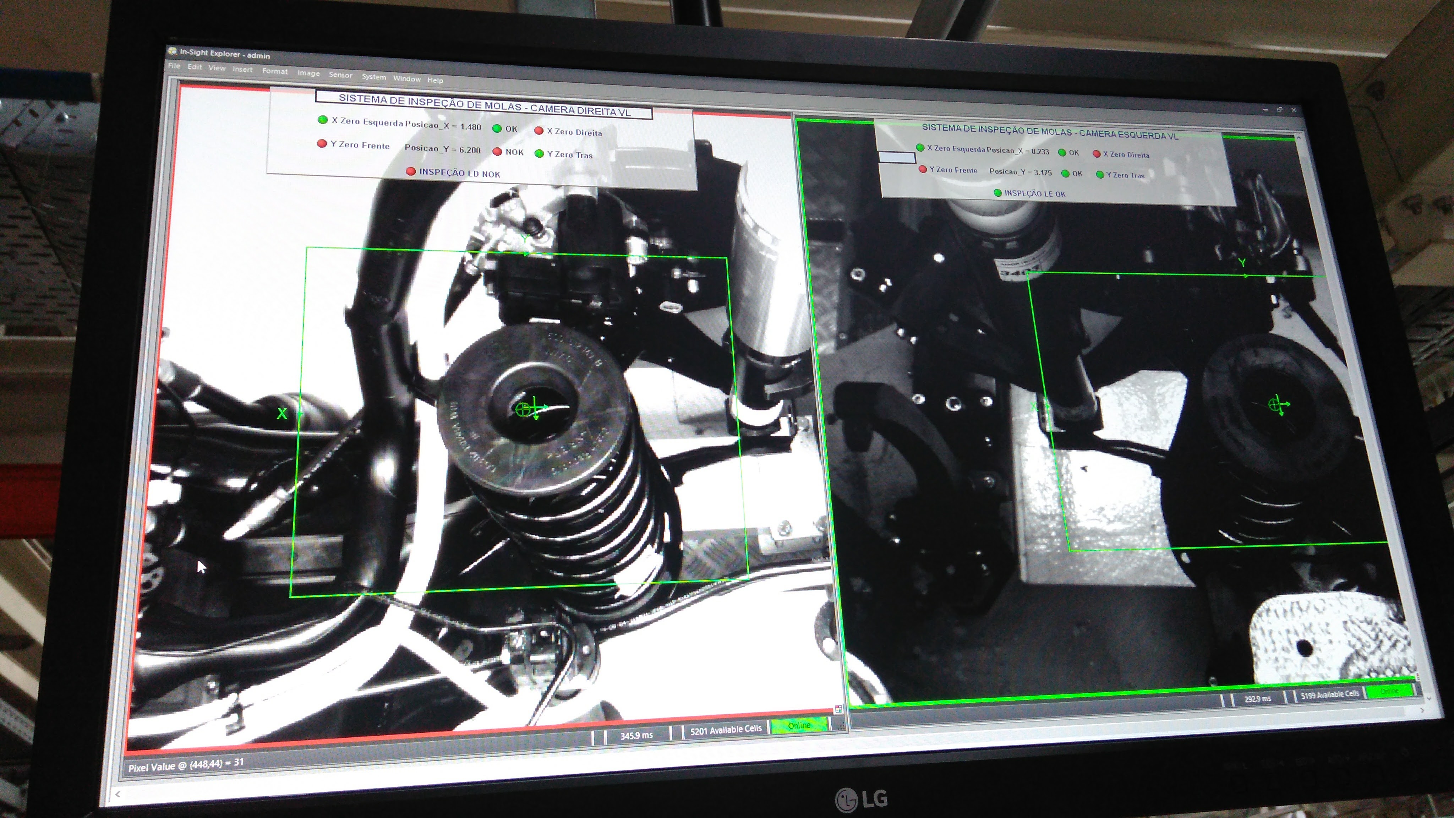
Task: Click green OK light beside Posicao_Y = 3.175
Action: 1065,173
